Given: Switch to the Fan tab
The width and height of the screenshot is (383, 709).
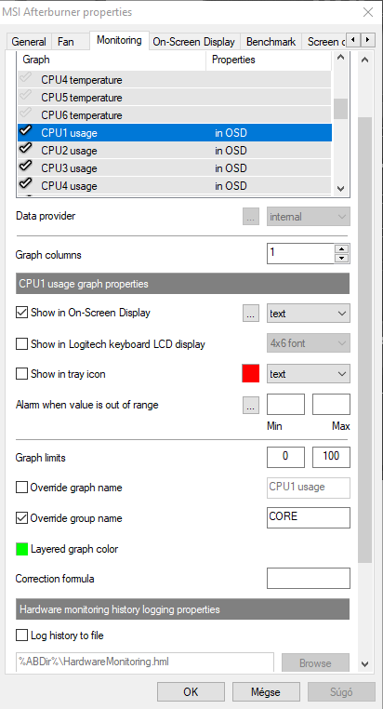Looking at the screenshot, I should click(x=66, y=42).
